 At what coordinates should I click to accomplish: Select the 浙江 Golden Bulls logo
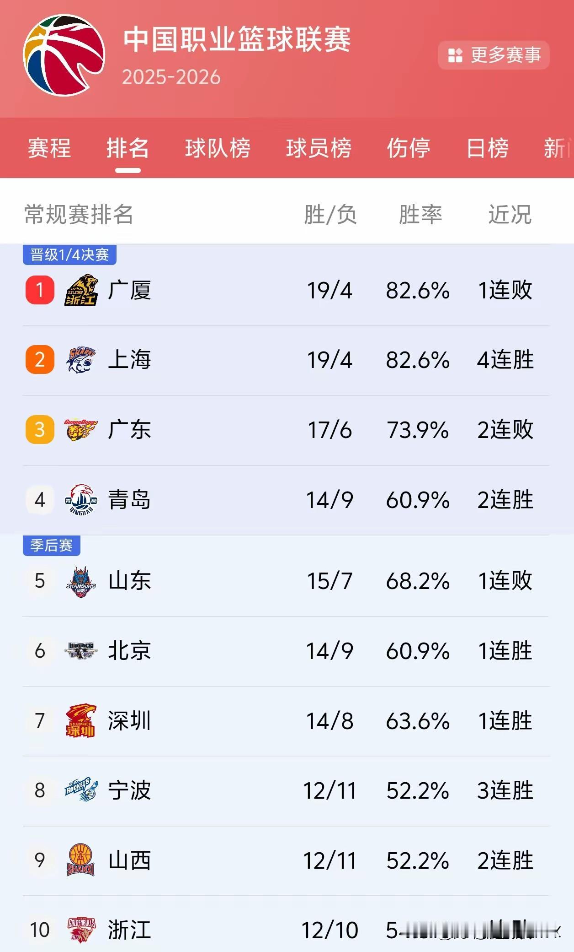pos(80,930)
